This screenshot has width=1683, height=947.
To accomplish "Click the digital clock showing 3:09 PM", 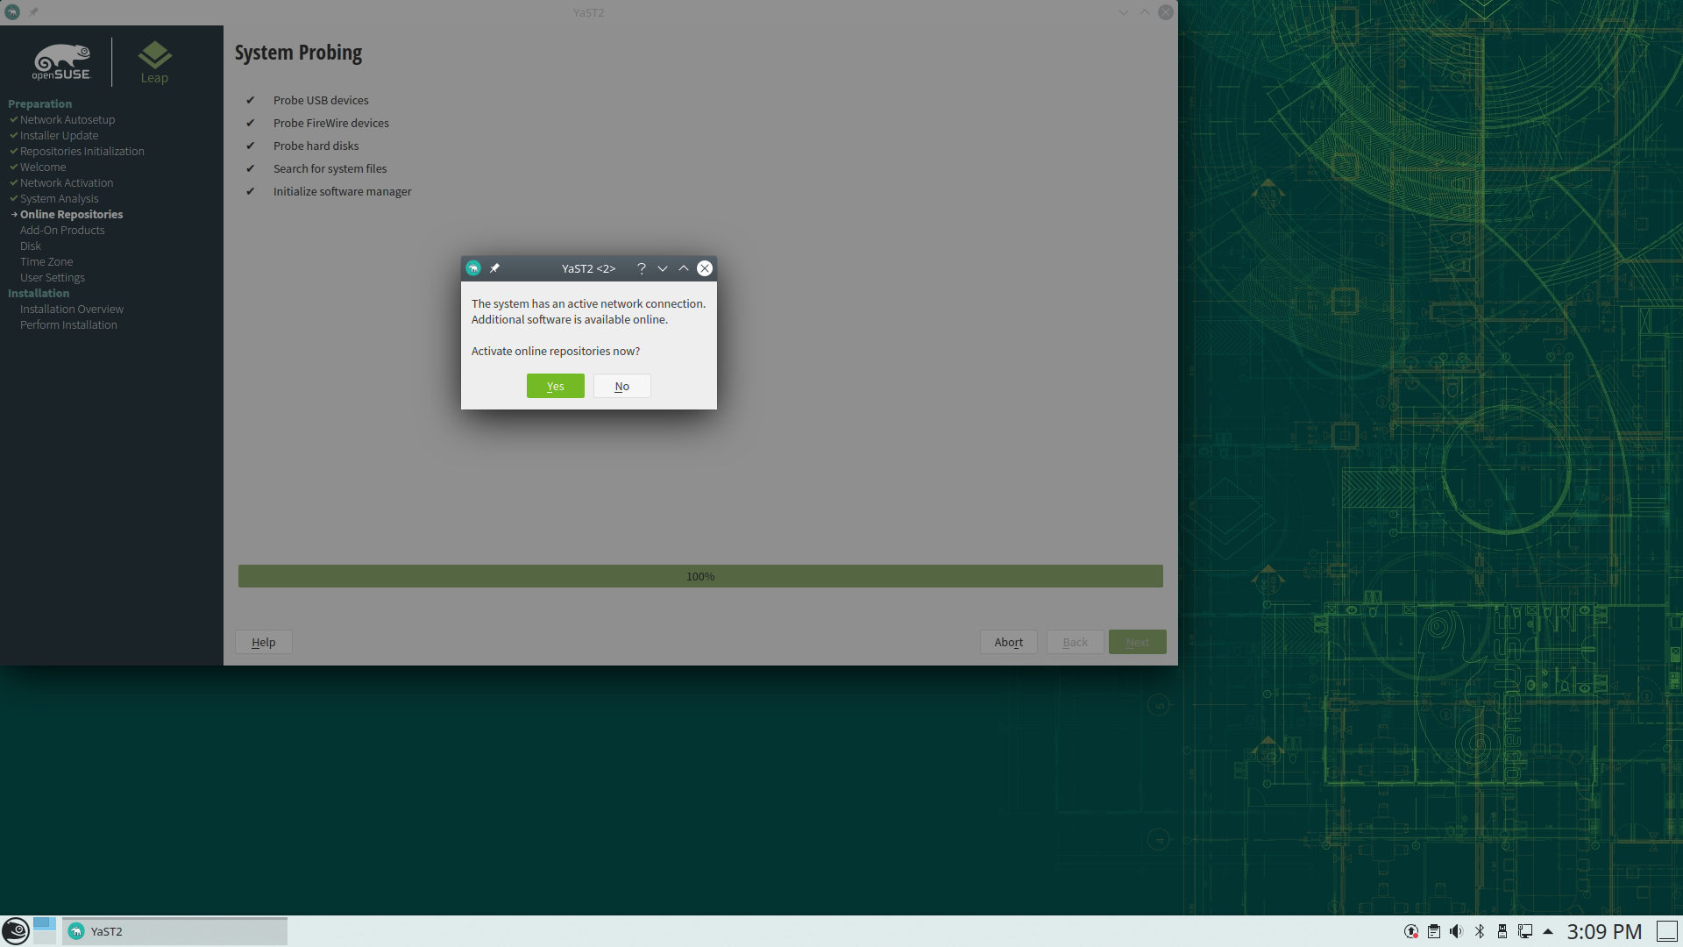I will pyautogui.click(x=1603, y=931).
